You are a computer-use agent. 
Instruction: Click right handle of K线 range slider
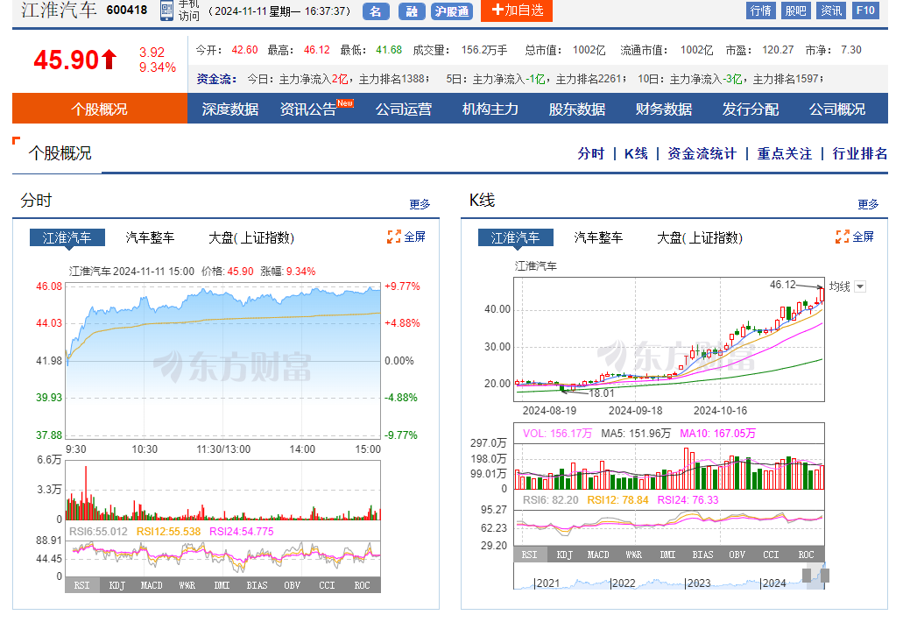pos(825,575)
